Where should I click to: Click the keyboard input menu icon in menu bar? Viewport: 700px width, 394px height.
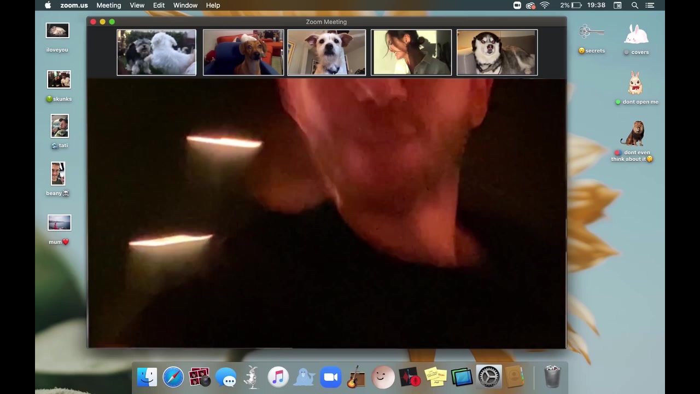point(618,5)
